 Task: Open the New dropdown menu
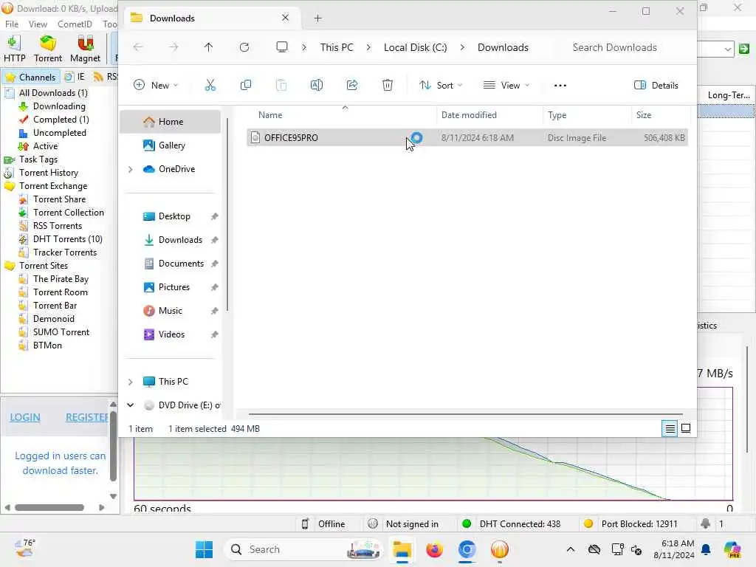(x=157, y=86)
